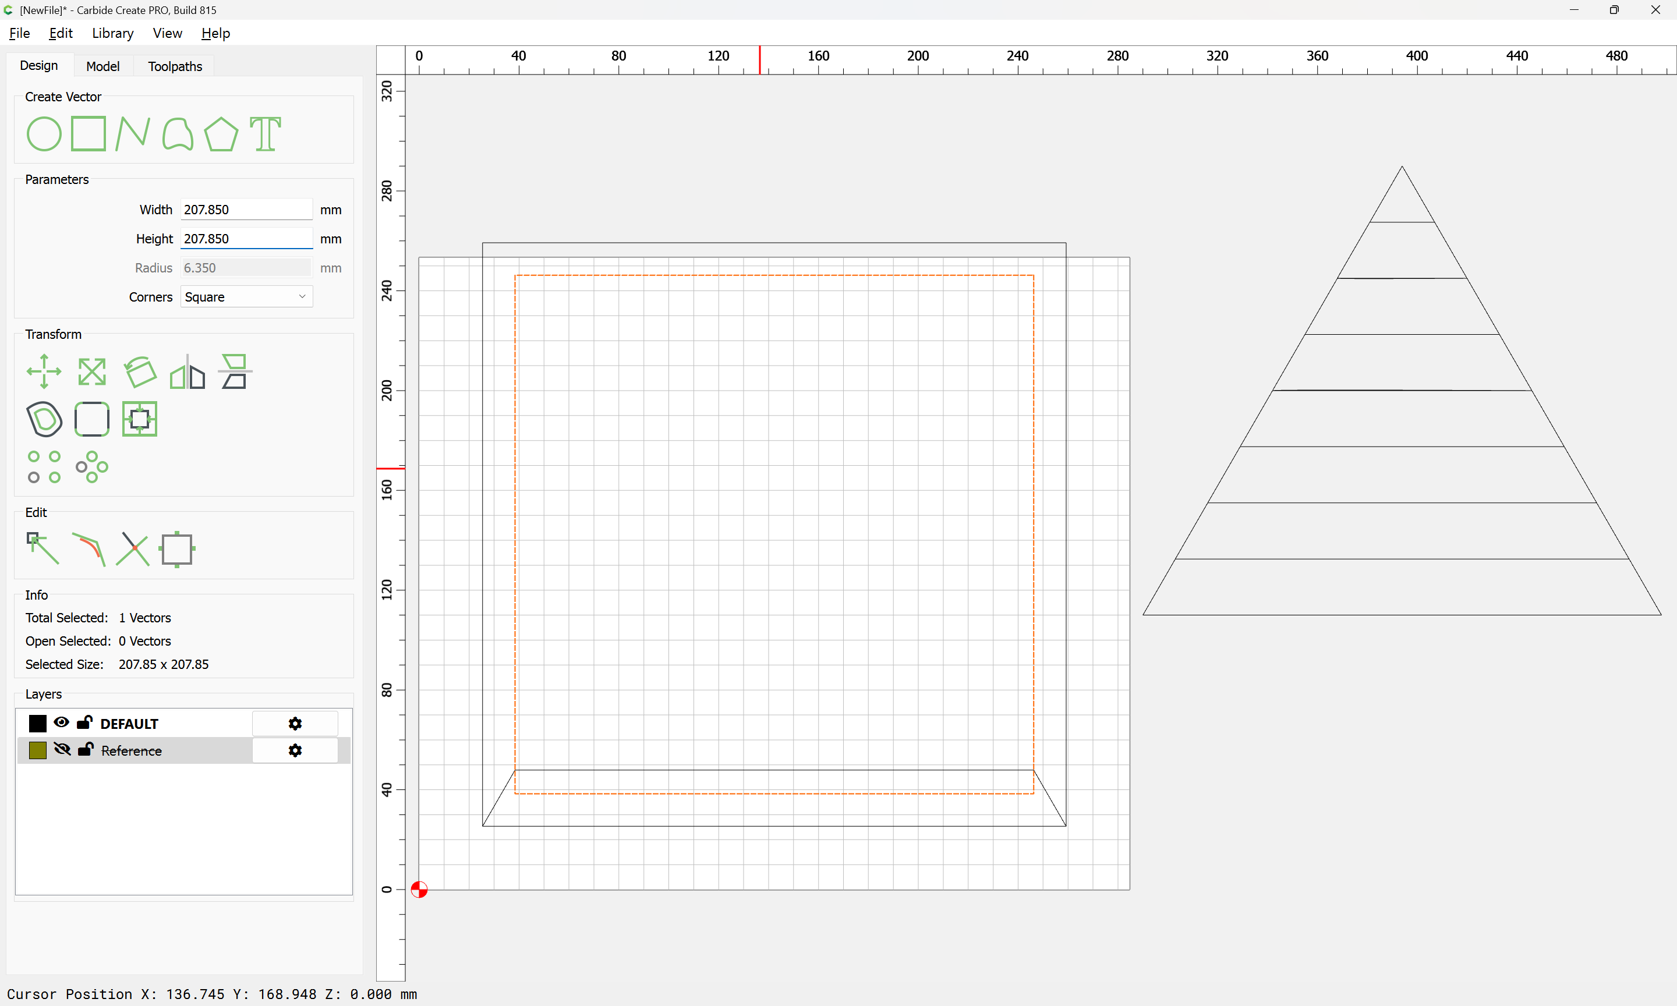Click the olive Reference layer color swatch
This screenshot has width=1677, height=1006.
(x=38, y=750)
